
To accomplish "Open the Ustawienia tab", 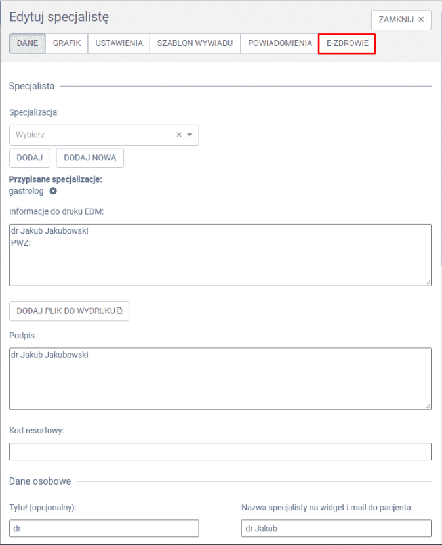I will (x=119, y=43).
